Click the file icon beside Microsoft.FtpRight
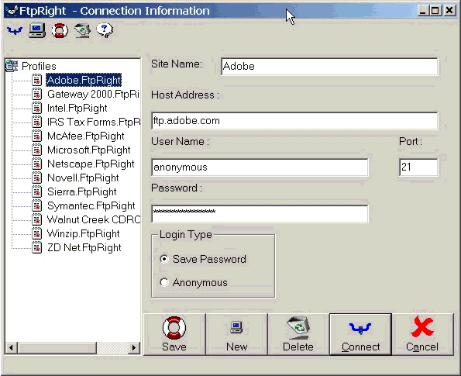The width and height of the screenshot is (461, 376). pyautogui.click(x=36, y=150)
